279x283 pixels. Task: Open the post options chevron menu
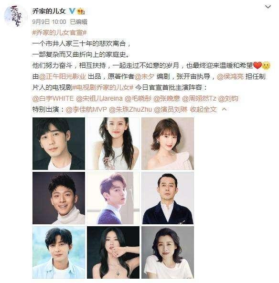point(268,7)
